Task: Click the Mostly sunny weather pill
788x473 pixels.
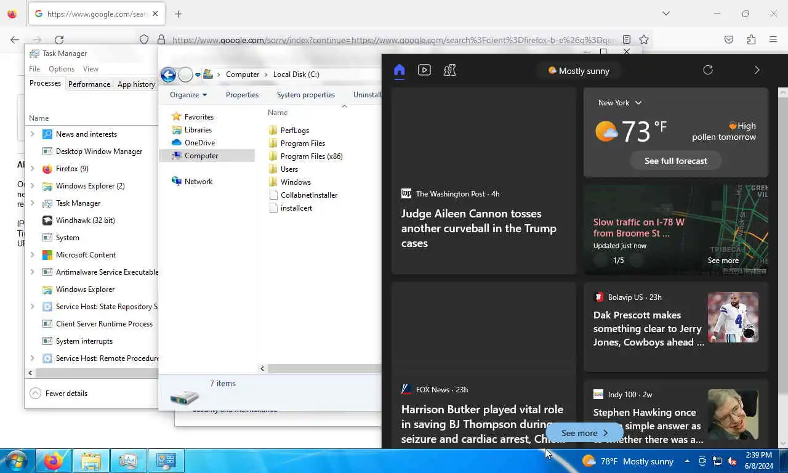Action: click(x=579, y=71)
